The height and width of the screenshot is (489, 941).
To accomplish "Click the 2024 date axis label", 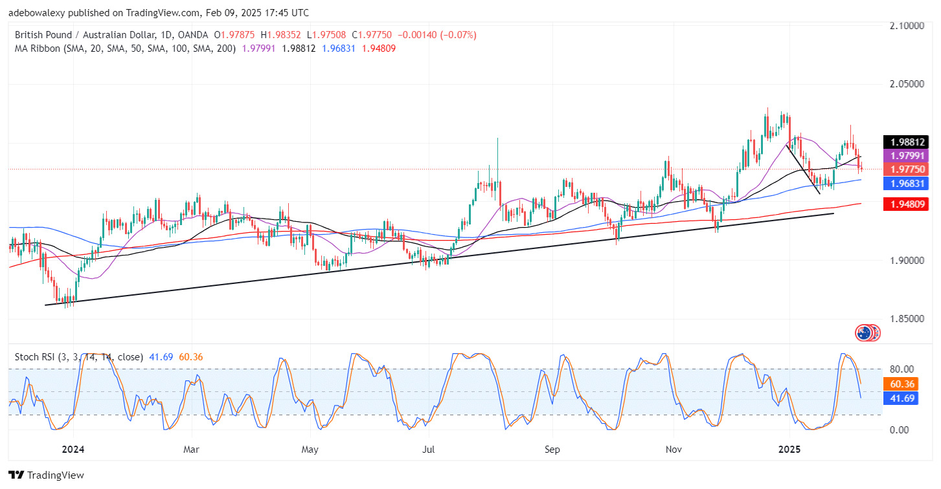I will tap(73, 448).
